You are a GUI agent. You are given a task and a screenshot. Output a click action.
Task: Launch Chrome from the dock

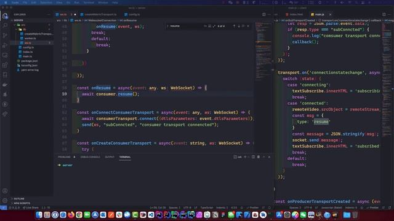coord(79,215)
